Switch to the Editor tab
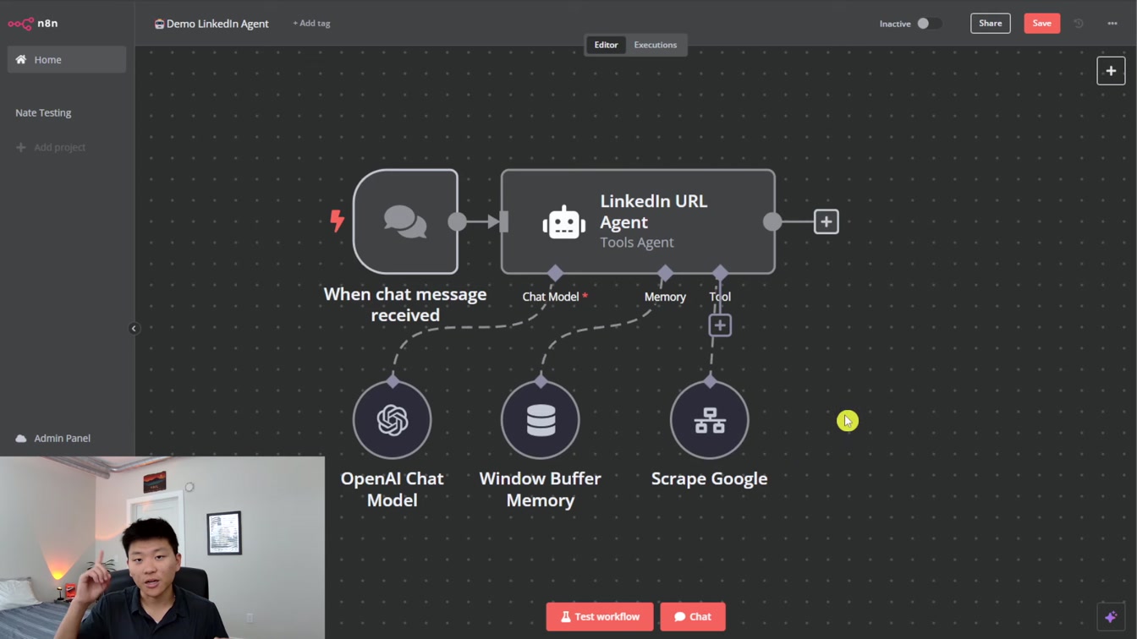Screen dimensions: 1137x639 (x=606, y=45)
